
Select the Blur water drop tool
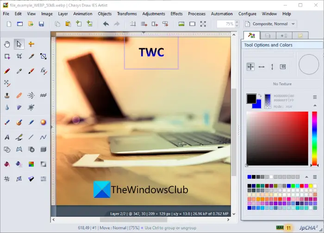7,107
